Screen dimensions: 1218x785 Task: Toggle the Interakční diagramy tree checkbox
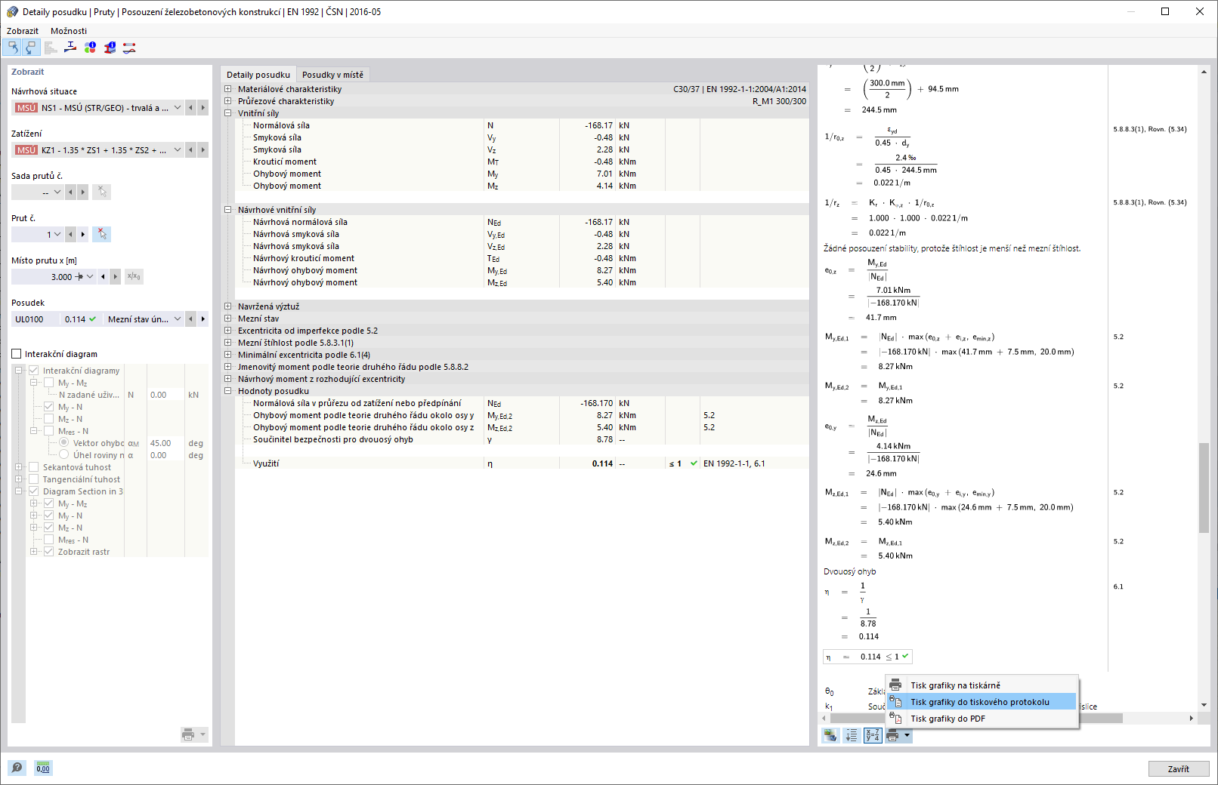33,371
